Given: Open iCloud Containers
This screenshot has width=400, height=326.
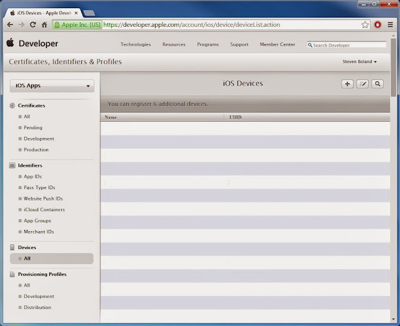Looking at the screenshot, I should point(44,209).
